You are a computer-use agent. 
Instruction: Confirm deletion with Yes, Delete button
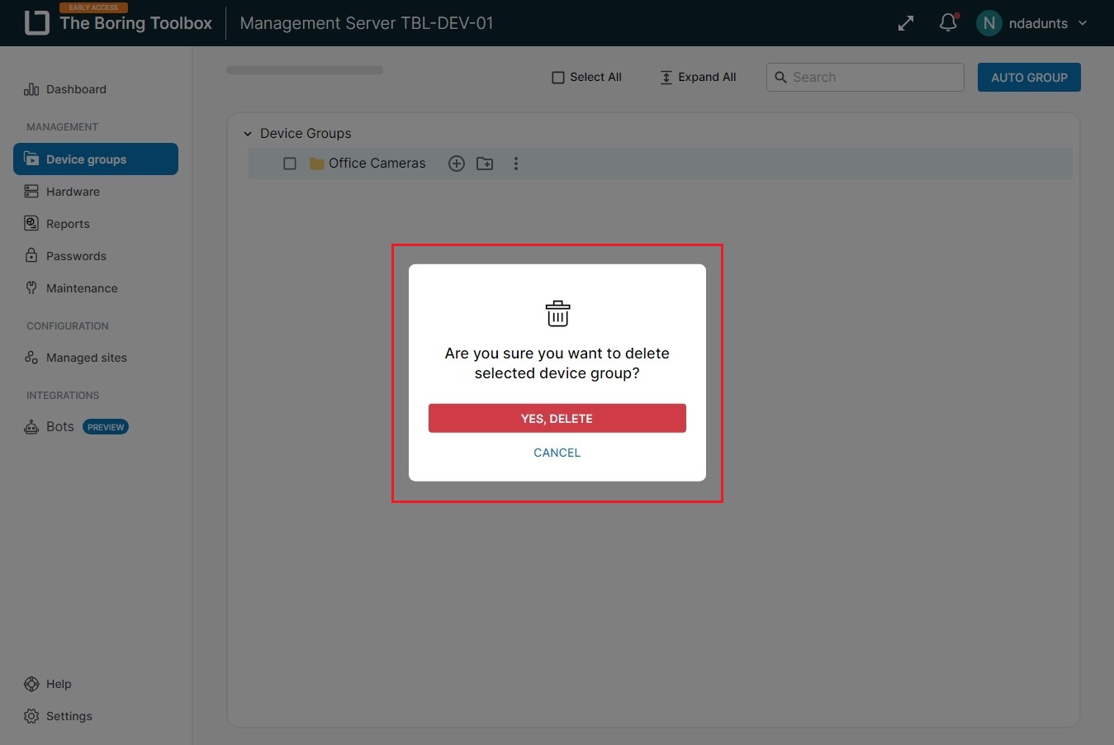pyautogui.click(x=557, y=418)
